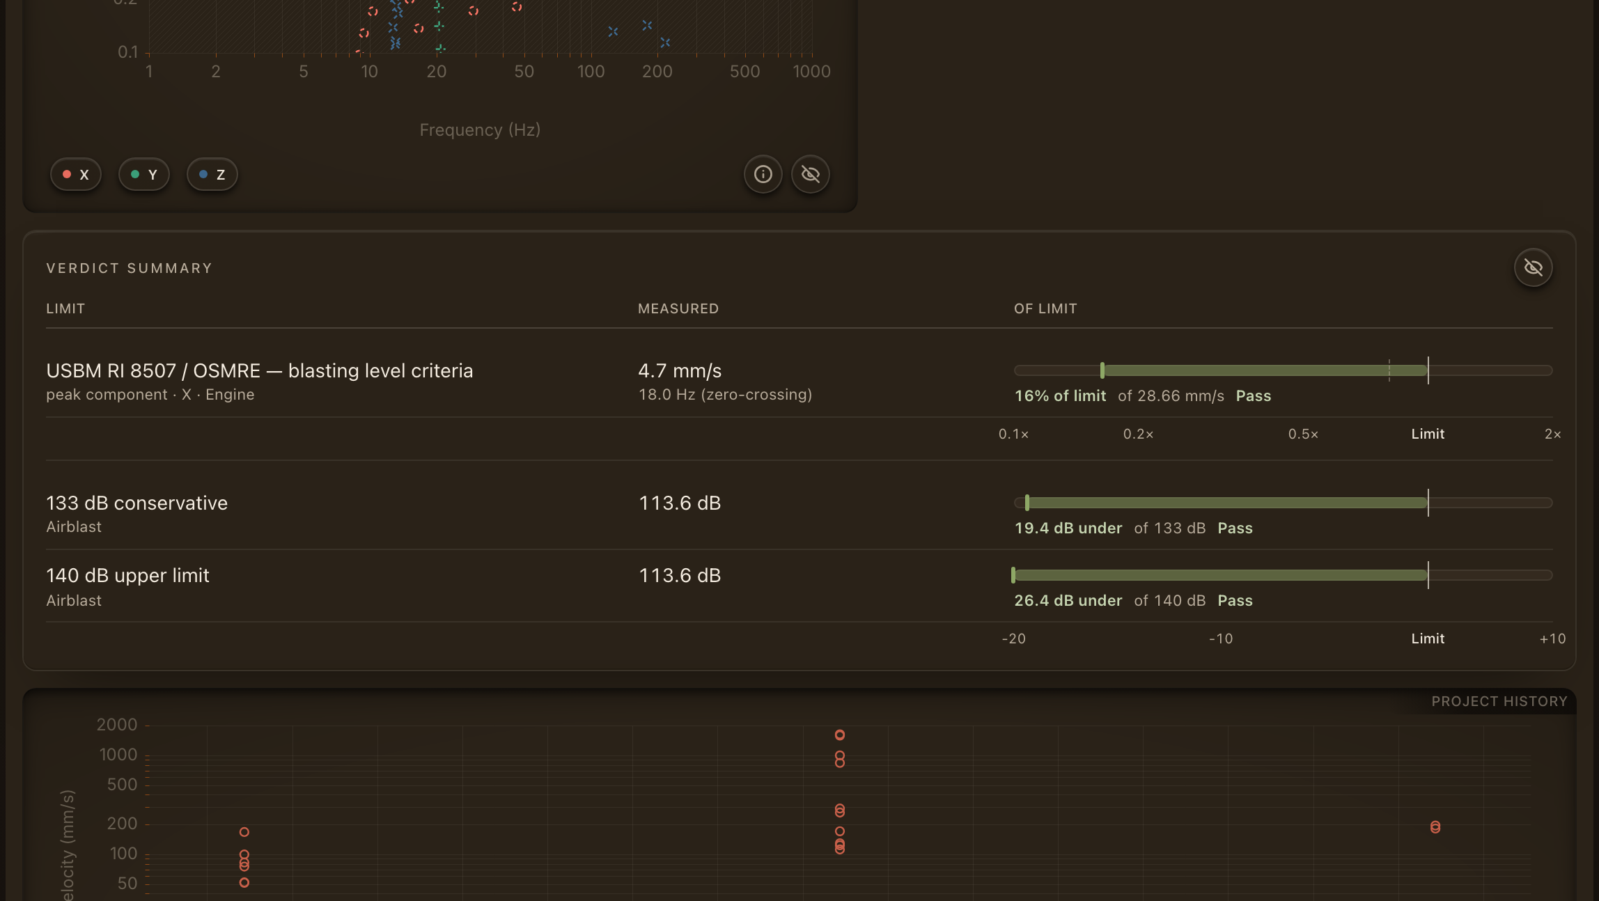Click the 19.4 dB under label
Viewport: 1599px width, 901px height.
click(x=1068, y=528)
